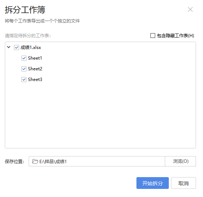The image size is (203, 197).
Task: Click the 拆分工作簿 dialog title
Action: (x=25, y=10)
